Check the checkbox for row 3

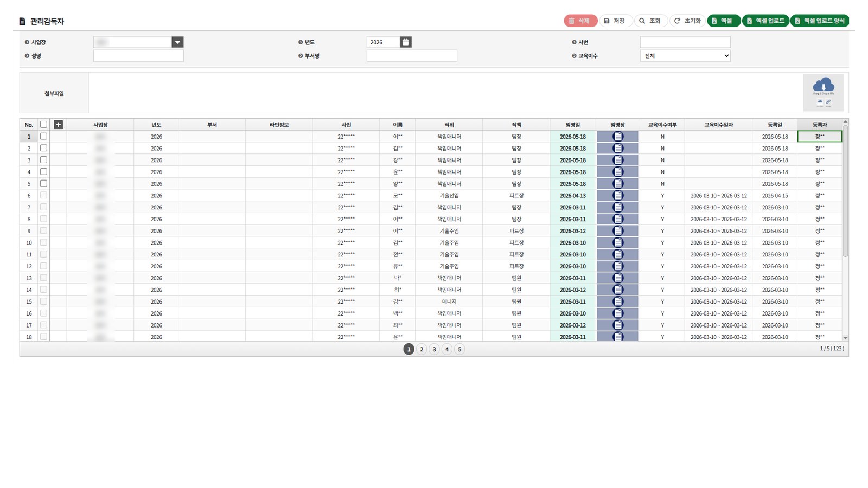(x=43, y=160)
